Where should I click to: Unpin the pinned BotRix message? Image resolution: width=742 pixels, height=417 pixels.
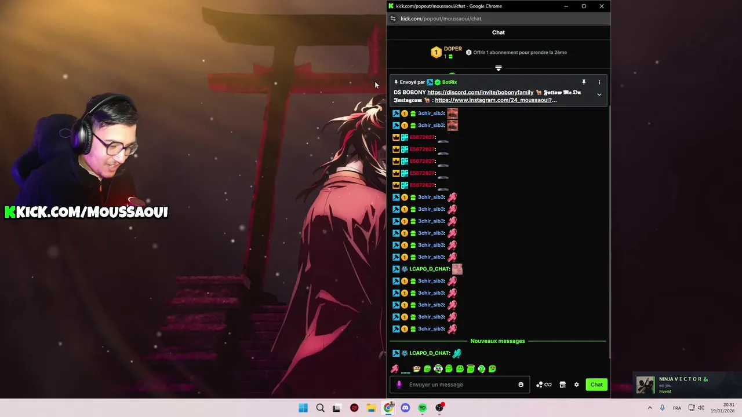click(584, 82)
